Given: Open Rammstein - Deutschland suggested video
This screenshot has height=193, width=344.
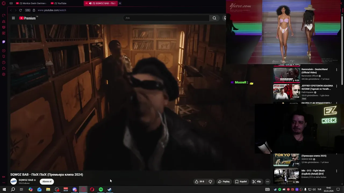Looking at the screenshot, I should [x=314, y=71].
